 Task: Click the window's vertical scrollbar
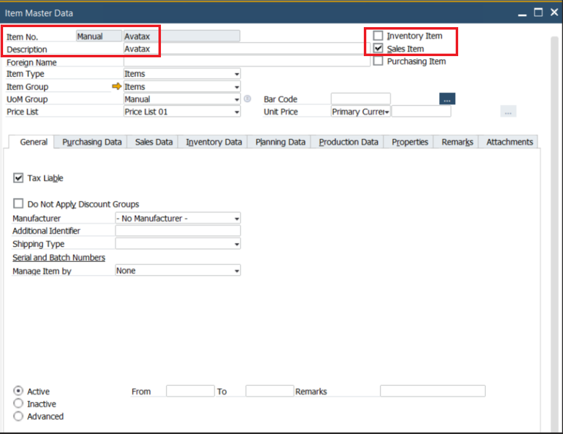[555, 233]
